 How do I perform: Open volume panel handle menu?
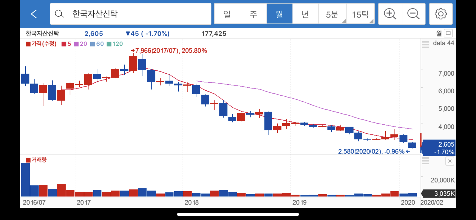coord(426,161)
